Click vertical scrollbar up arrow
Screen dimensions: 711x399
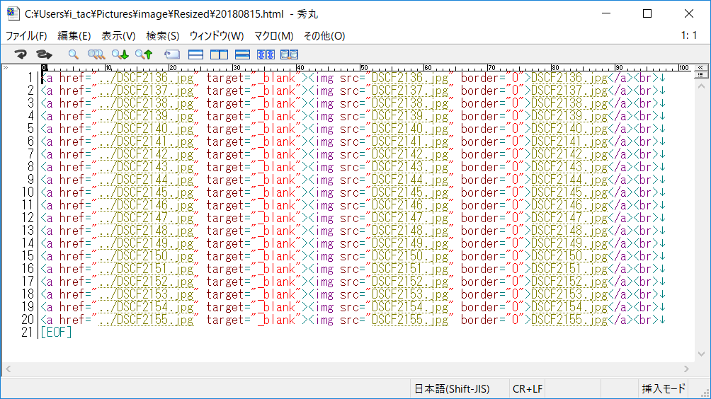pos(702,86)
